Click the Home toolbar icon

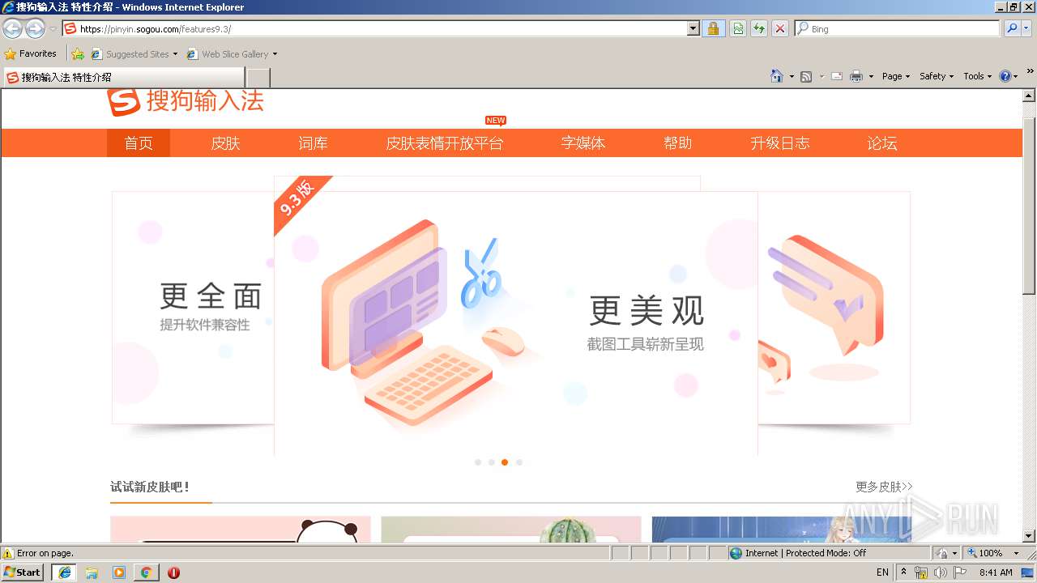777,76
